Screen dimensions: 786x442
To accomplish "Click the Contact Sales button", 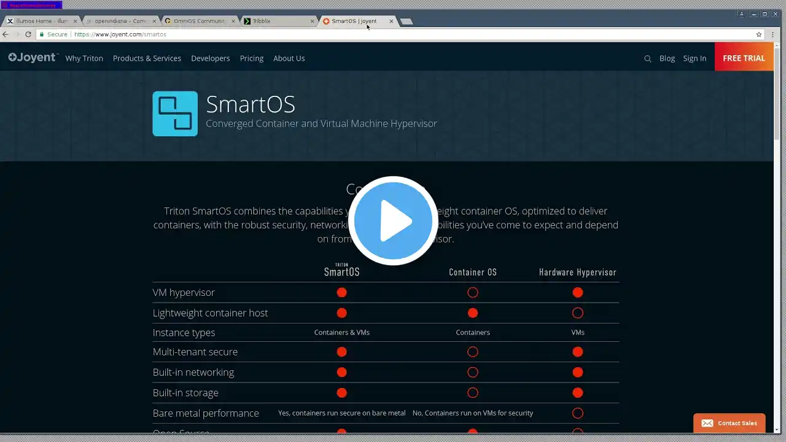I will point(730,423).
